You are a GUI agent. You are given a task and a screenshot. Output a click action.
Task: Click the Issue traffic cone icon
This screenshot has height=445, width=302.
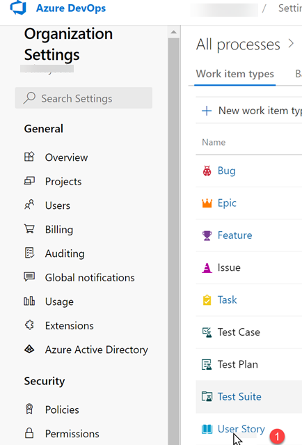coord(207,267)
